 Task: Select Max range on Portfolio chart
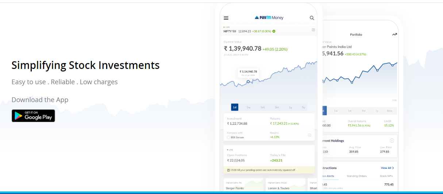(389, 110)
